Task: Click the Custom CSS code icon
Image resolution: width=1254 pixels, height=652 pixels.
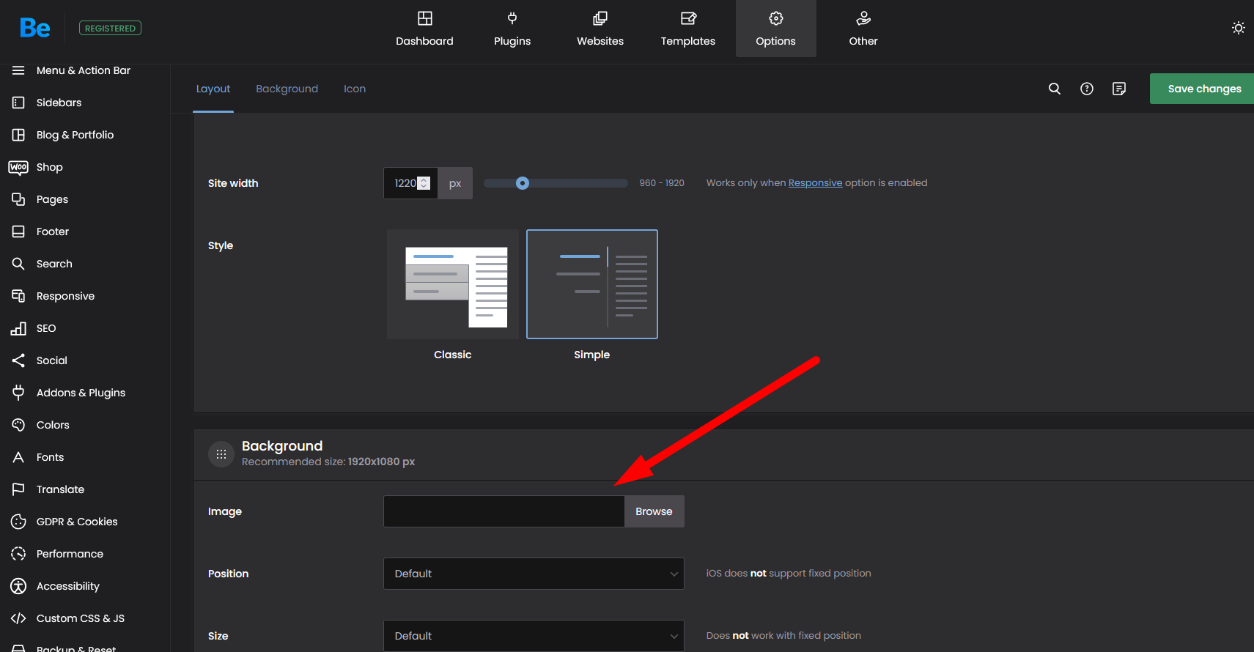Action: pos(18,618)
